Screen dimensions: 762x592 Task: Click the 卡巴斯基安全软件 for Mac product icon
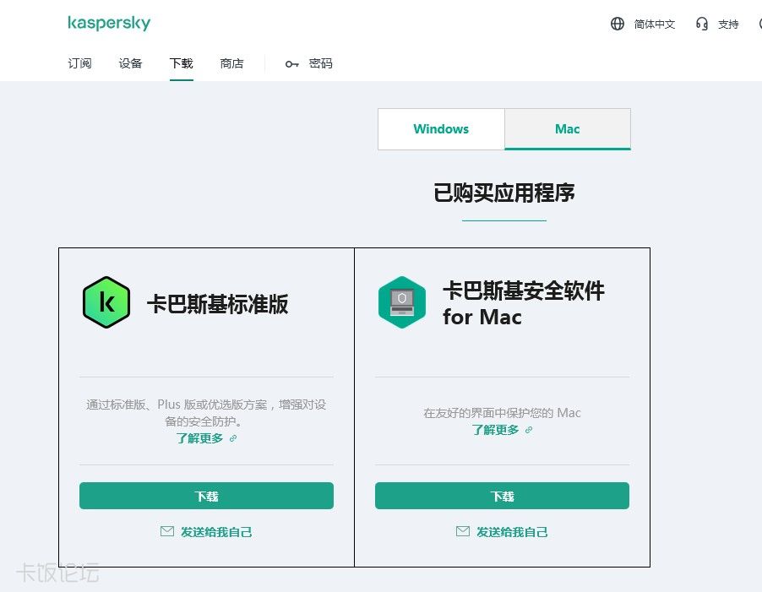(x=402, y=302)
